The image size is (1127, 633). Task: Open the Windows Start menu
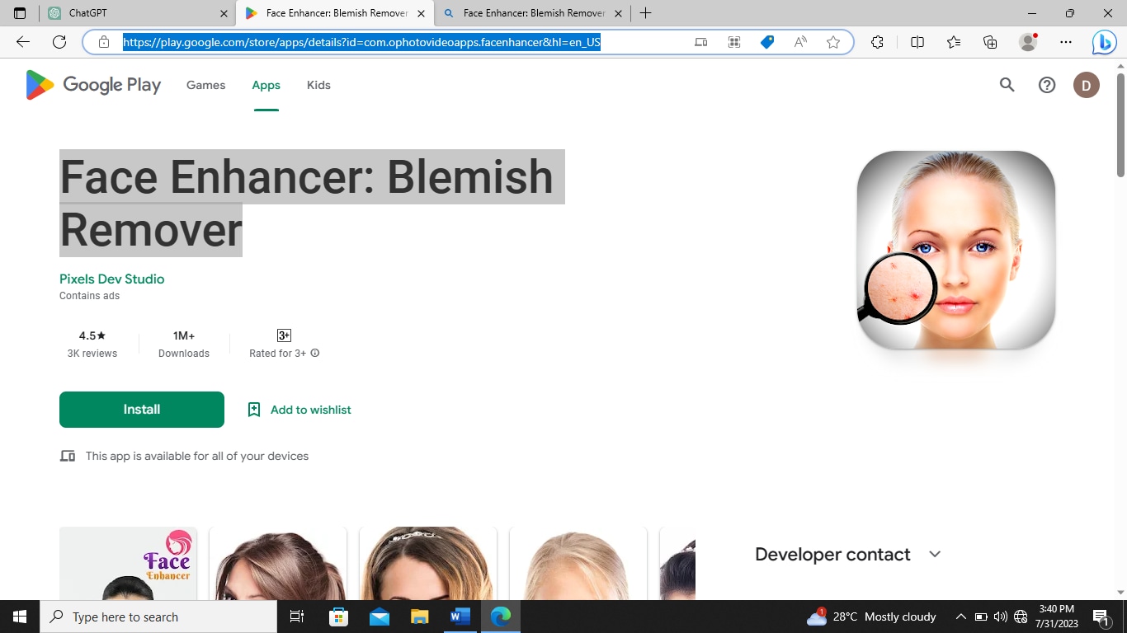click(x=20, y=617)
